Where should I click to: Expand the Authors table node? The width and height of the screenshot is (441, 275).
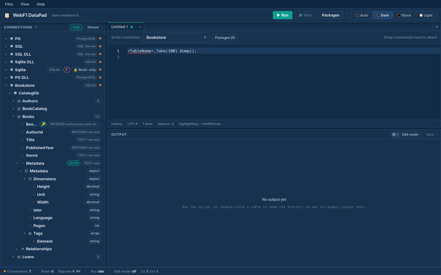(x=13, y=101)
